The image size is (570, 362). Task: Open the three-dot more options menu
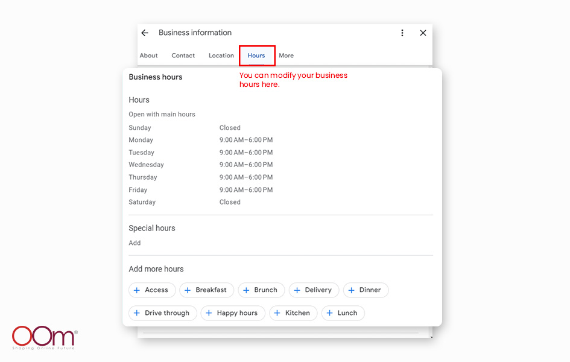click(402, 33)
